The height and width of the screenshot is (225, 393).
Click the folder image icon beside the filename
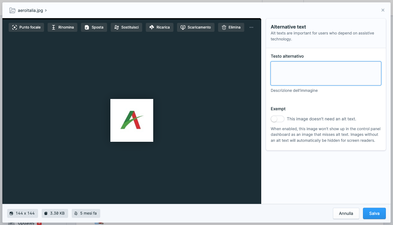(x=12, y=10)
